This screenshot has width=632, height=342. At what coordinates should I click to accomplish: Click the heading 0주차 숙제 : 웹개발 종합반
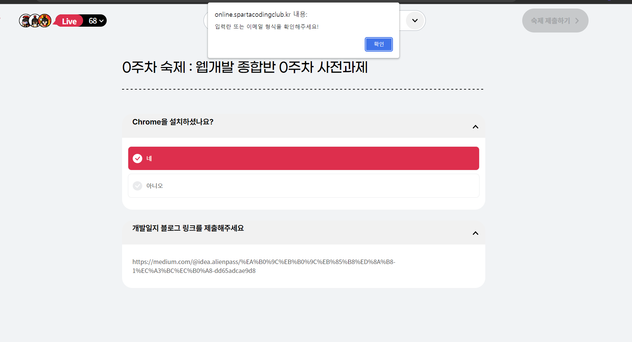[x=245, y=67]
